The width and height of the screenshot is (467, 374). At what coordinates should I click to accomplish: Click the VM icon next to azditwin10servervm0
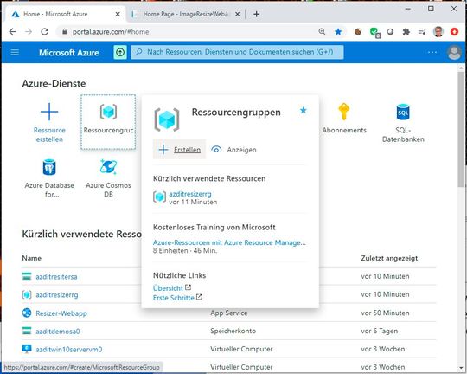[27, 349]
